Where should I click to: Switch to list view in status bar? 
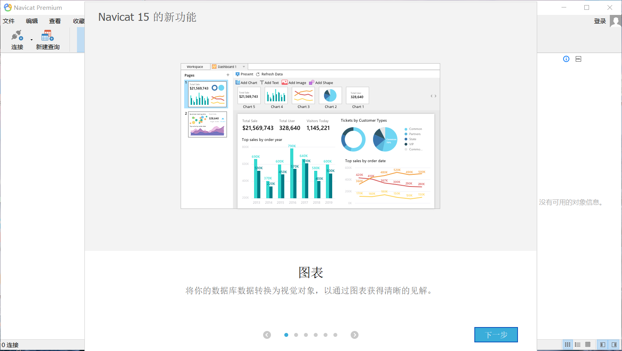click(578, 345)
